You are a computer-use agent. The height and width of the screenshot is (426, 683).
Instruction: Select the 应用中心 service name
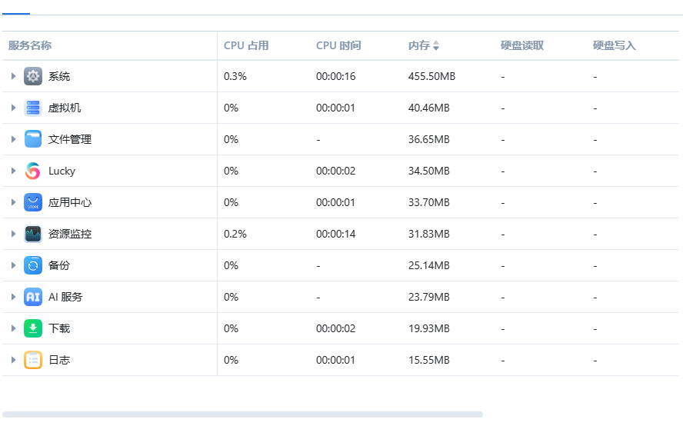coord(70,202)
